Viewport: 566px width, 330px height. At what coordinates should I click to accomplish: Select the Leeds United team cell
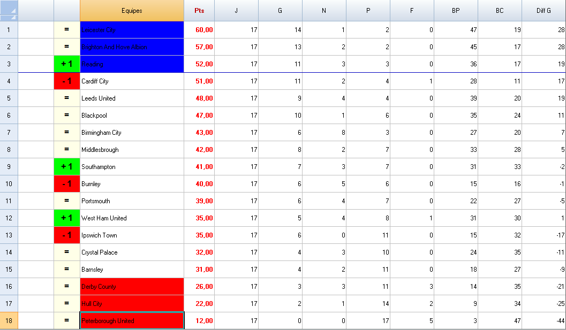point(132,98)
